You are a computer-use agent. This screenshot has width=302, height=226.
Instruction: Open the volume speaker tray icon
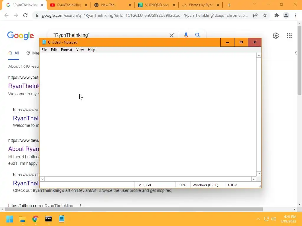point(273,219)
